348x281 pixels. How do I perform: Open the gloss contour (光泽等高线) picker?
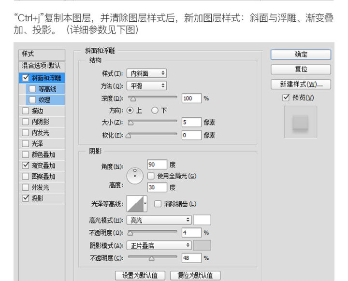(136, 204)
